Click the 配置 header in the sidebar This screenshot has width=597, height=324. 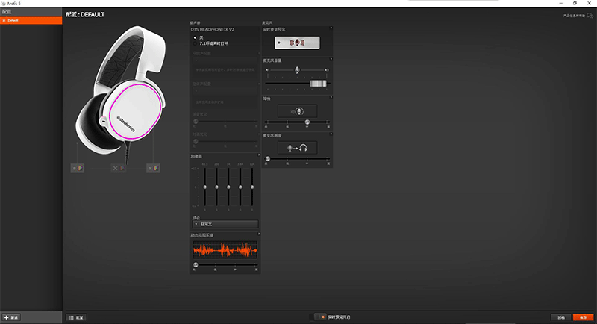tap(31, 12)
